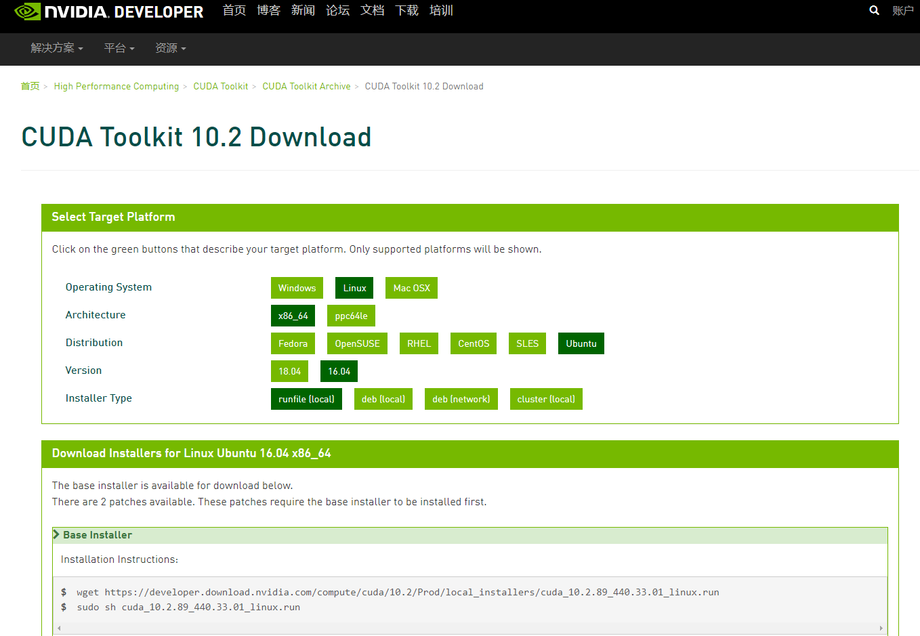Screen dimensions: 920x636
Task: Open 新闻 in top navigation
Action: tap(303, 10)
